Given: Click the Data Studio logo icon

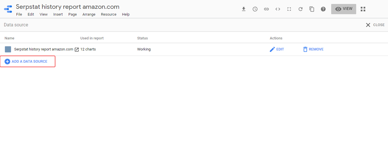Looking at the screenshot, I should tap(8, 9).
